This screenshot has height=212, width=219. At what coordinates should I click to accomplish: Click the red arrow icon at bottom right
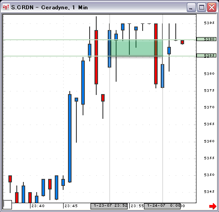[x=213, y=206]
